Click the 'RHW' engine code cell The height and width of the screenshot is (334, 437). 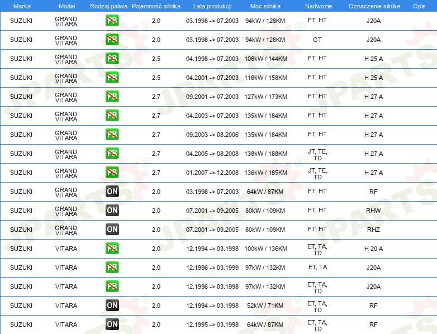373,211
